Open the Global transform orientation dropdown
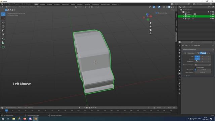Screen dimensions: 215x121 point(79,7)
